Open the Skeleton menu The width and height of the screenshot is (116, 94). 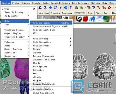point(95,3)
